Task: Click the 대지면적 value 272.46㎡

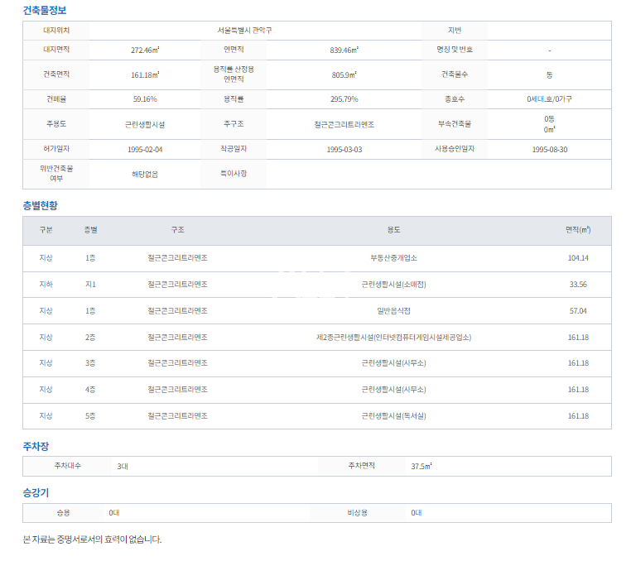Action: point(145,50)
